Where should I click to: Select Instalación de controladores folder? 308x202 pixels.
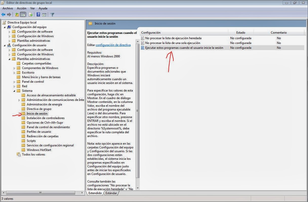(46, 118)
